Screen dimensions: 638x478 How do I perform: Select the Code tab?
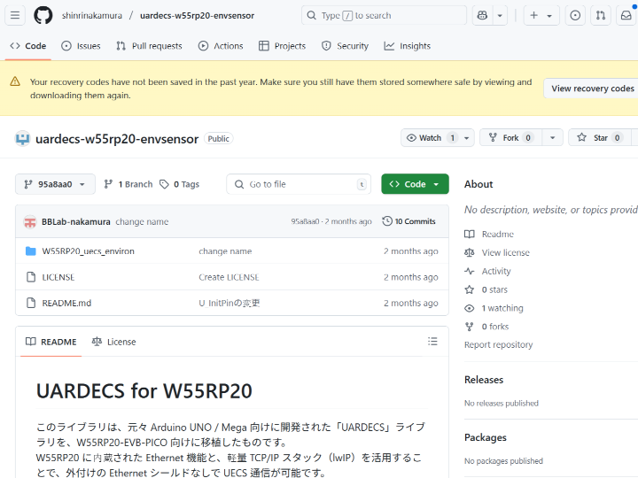(x=28, y=46)
